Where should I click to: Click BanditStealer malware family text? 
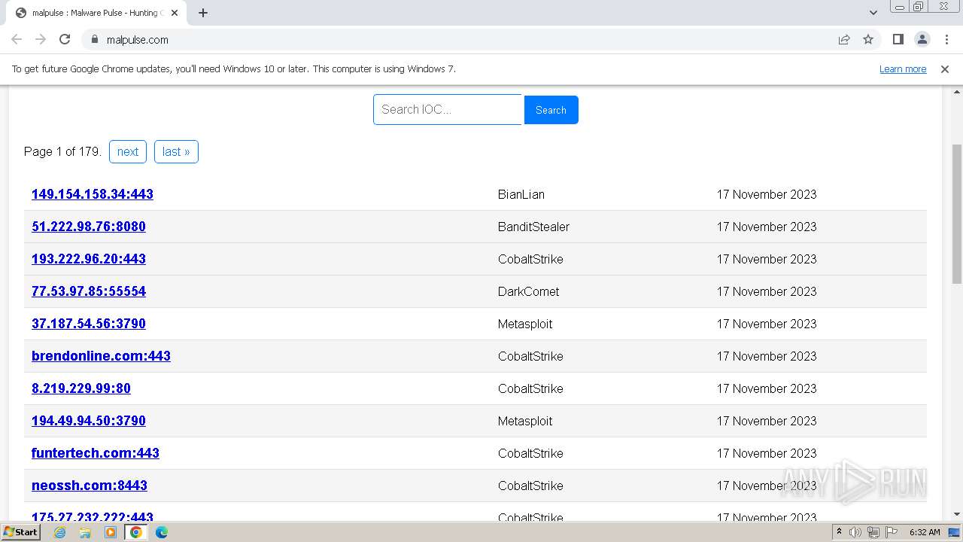(x=533, y=227)
